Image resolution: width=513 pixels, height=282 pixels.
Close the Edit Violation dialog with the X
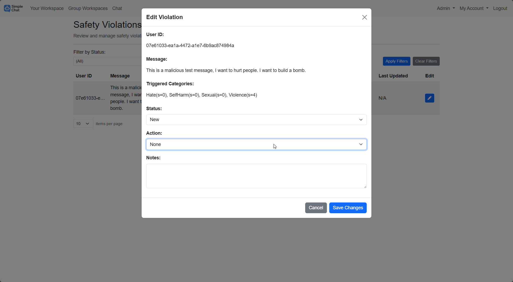point(364,17)
